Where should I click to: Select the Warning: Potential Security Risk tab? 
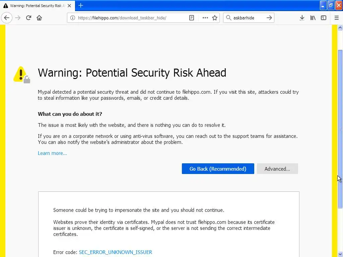tap(35, 6)
